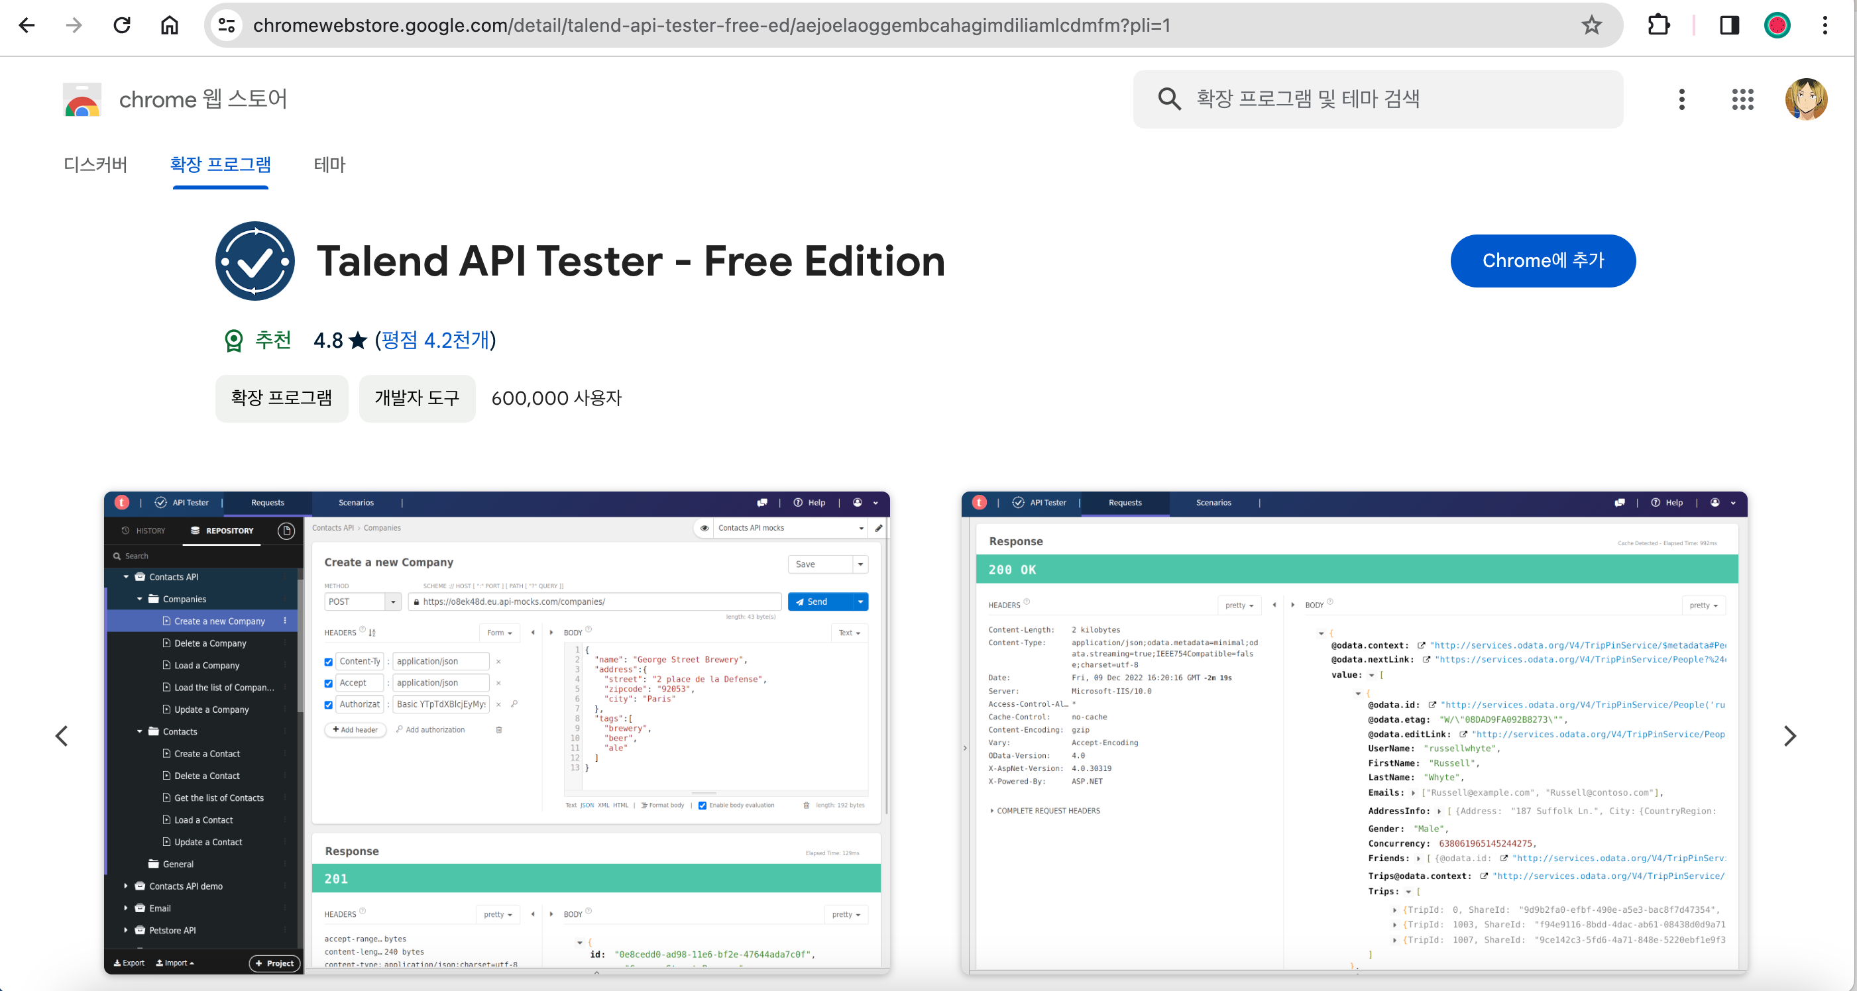Click the Help icon in second screenshot
The height and width of the screenshot is (991, 1857).
click(1656, 502)
